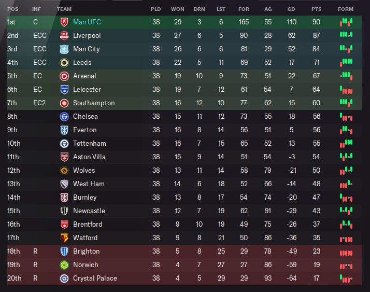Click the Newcastle club badge icon
The width and height of the screenshot is (370, 292).
tap(64, 211)
